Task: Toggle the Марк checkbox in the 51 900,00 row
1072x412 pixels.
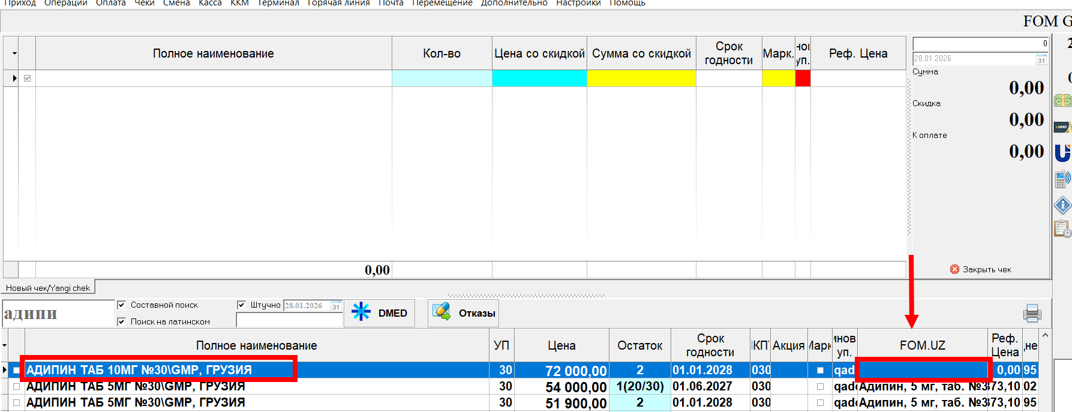Action: (820, 402)
